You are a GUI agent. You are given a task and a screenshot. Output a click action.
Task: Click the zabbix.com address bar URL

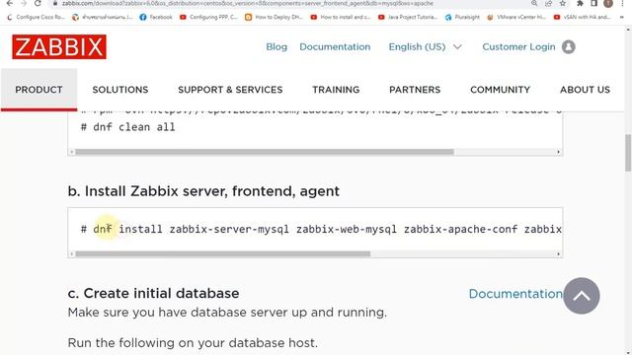coord(248,3)
